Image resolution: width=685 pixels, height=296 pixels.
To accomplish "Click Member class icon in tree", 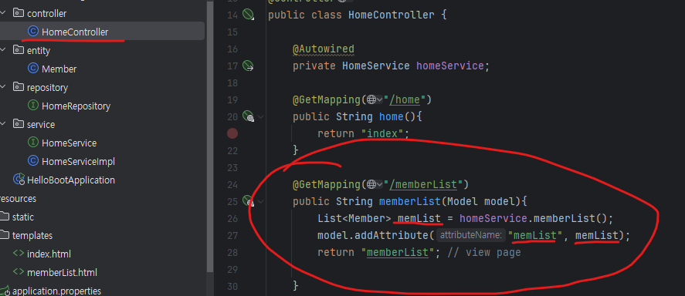I will [x=32, y=69].
